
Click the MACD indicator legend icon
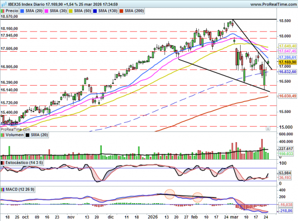tap(3, 189)
